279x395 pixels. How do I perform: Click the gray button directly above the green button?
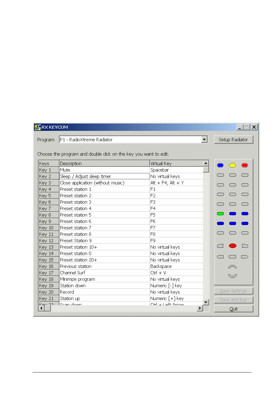coord(221,204)
